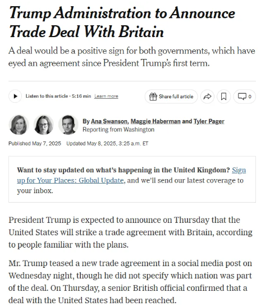The height and width of the screenshot is (306, 261).
Task: Click the article subheading text
Action: point(132,57)
